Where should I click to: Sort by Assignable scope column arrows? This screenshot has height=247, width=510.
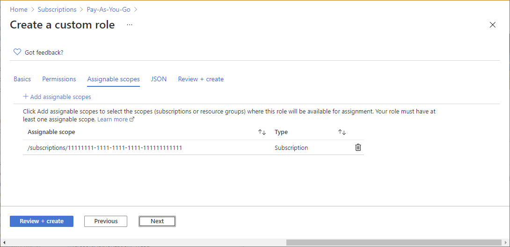pyautogui.click(x=262, y=132)
